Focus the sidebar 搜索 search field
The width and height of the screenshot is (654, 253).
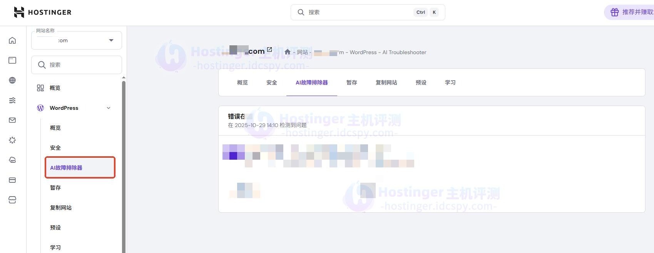(77, 65)
